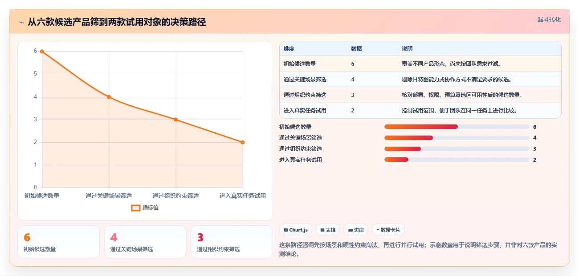Screen dimensions: 579x276
Task: Open the stat card showing 6 初始候选数量
Action: coord(58,242)
